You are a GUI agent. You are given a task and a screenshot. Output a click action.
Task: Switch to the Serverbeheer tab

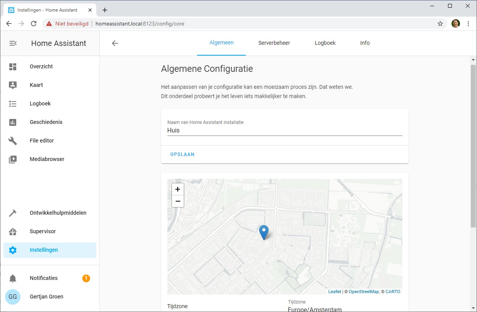pyautogui.click(x=274, y=43)
